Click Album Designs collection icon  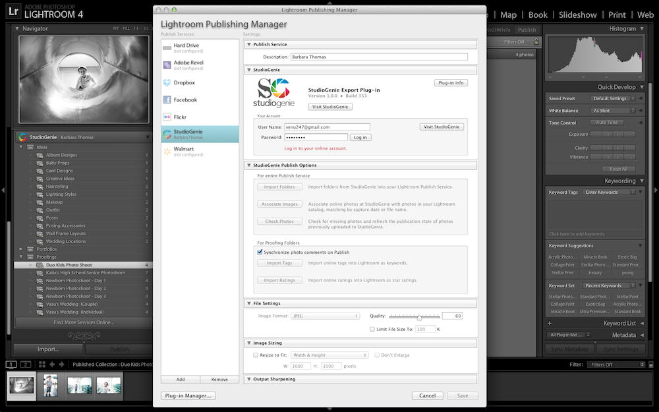coord(40,155)
